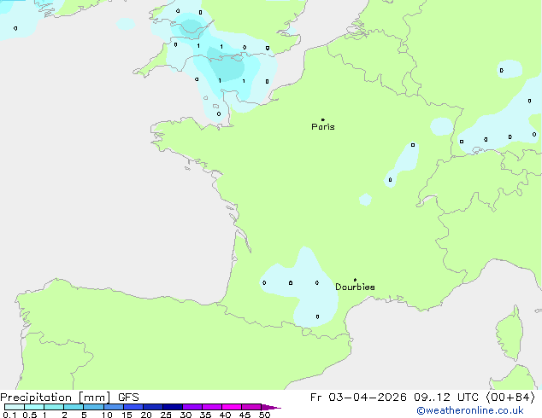Select the Paris marker dot on map

point(323,119)
